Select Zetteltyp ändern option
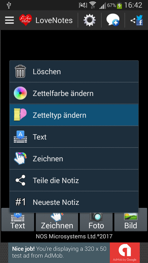This screenshot has height=263, width=148. click(x=74, y=115)
